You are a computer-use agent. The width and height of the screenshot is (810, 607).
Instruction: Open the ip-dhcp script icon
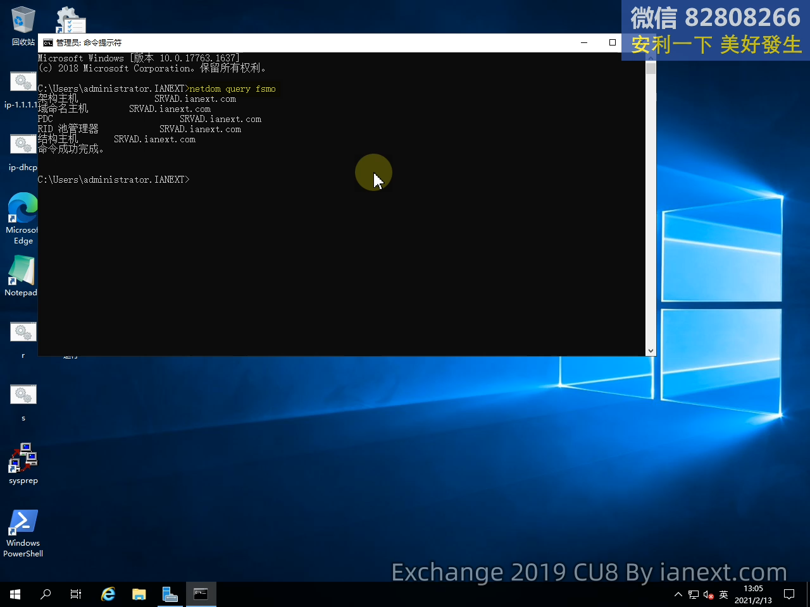click(23, 152)
